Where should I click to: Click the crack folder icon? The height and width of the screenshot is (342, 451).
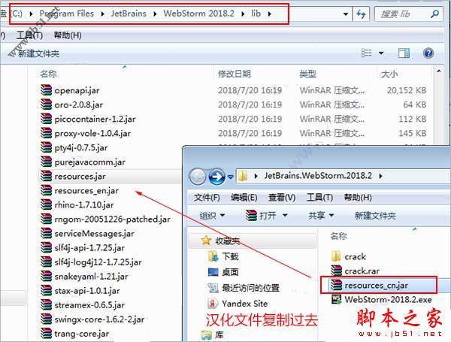tap(336, 256)
